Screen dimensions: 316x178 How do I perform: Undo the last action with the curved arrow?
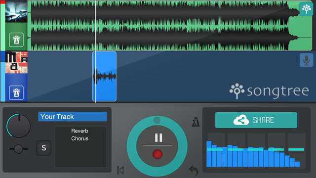click(x=194, y=171)
